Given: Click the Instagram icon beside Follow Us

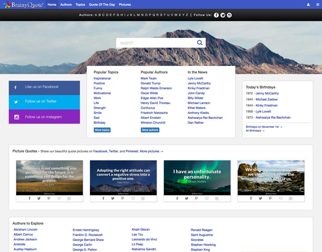Looking at the screenshot, I should [x=229, y=15].
